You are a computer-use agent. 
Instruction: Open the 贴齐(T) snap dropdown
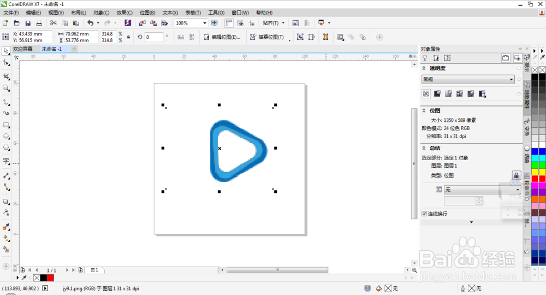coord(283,23)
